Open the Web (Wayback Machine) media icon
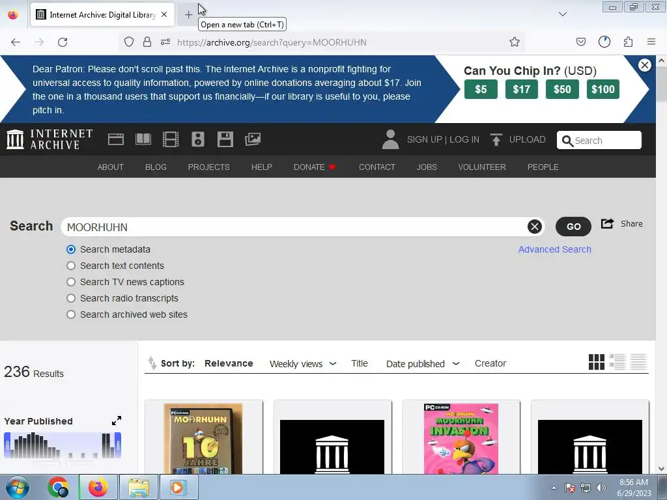 tap(116, 139)
